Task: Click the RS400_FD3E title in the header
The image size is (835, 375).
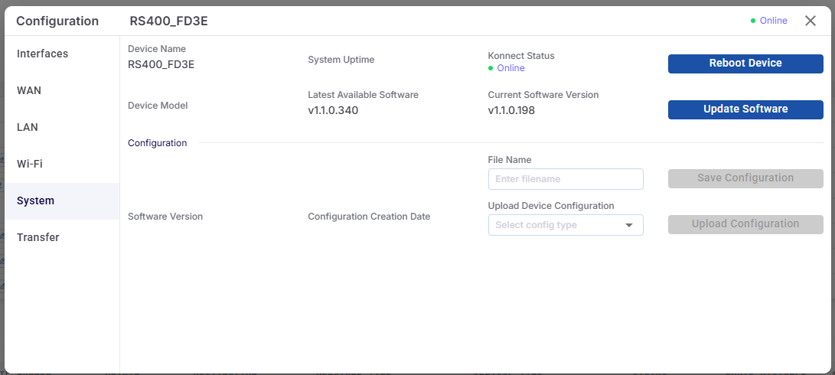Action: coord(168,21)
